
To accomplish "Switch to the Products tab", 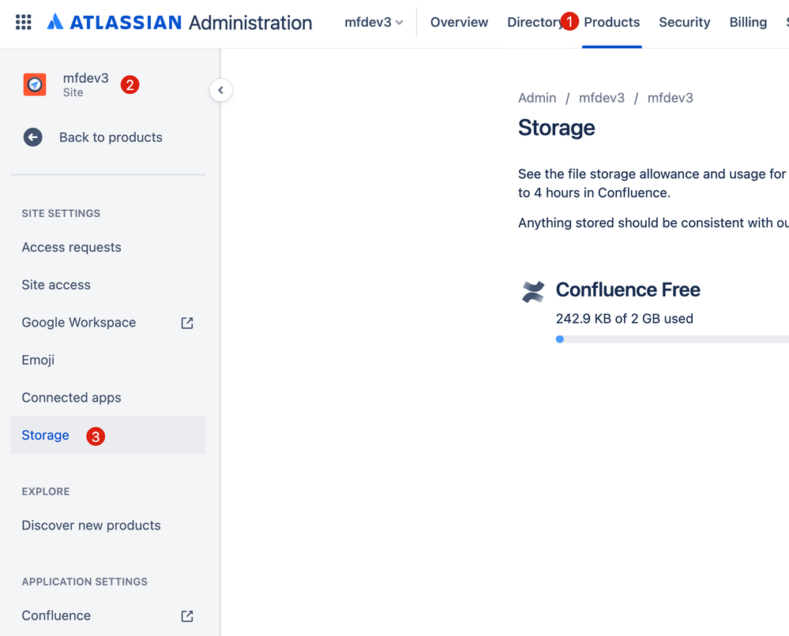I will [611, 22].
